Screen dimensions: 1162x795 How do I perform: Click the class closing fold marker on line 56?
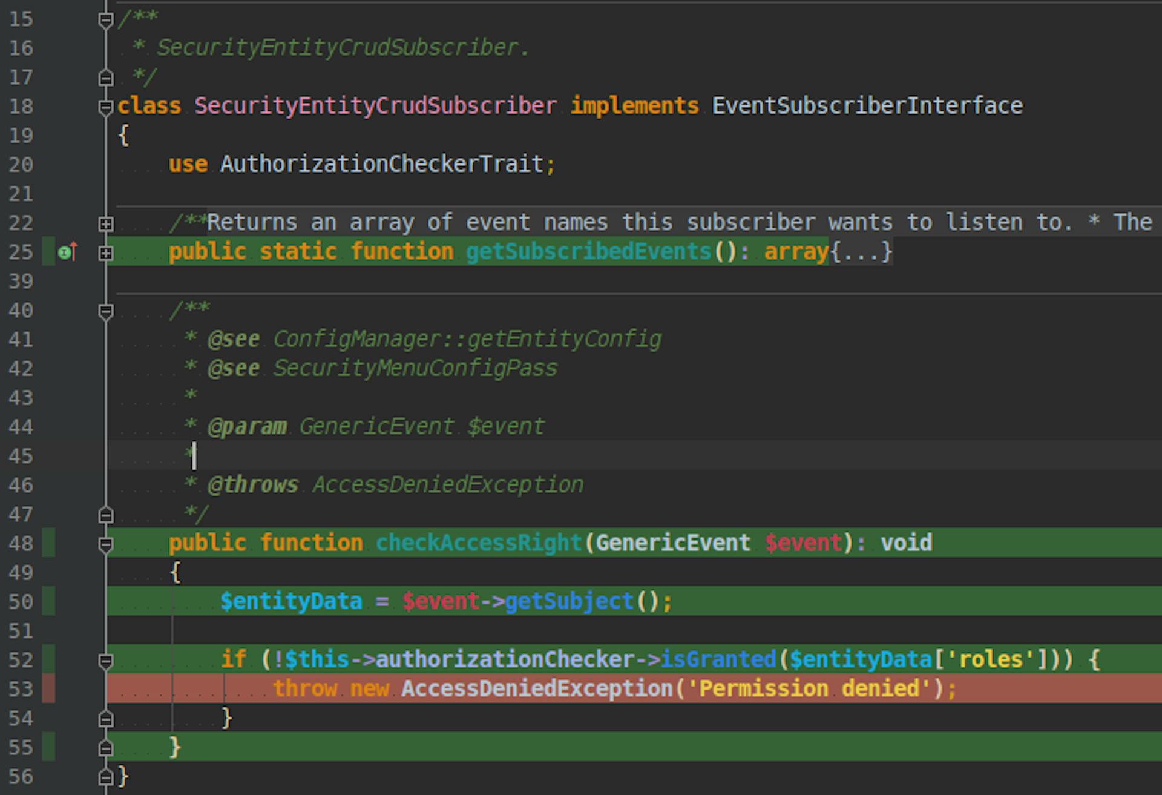point(106,777)
